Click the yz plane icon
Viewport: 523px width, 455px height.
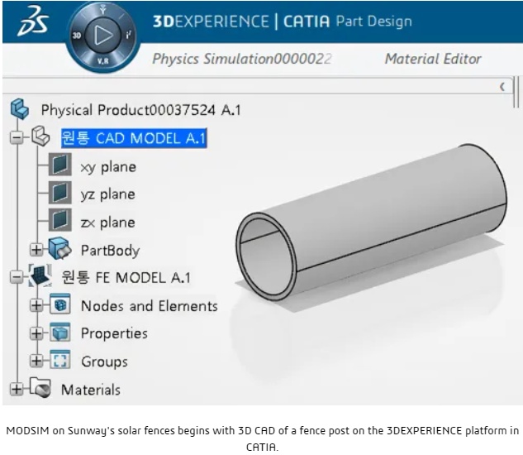point(60,193)
